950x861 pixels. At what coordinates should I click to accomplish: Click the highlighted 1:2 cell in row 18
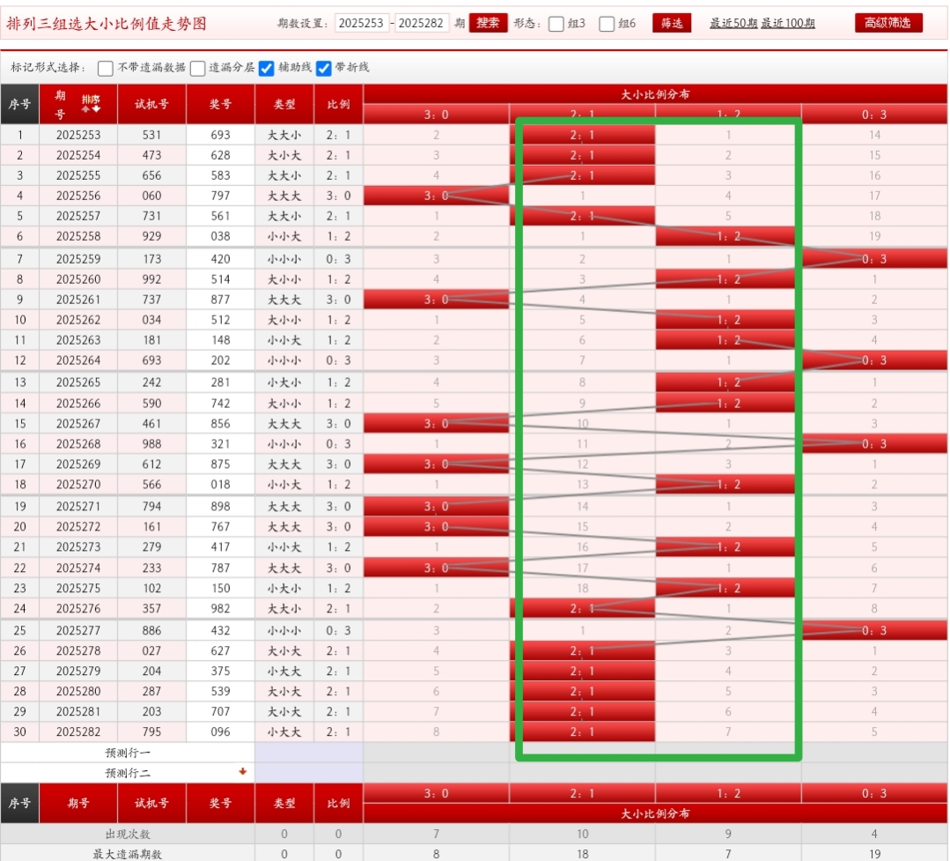click(728, 485)
